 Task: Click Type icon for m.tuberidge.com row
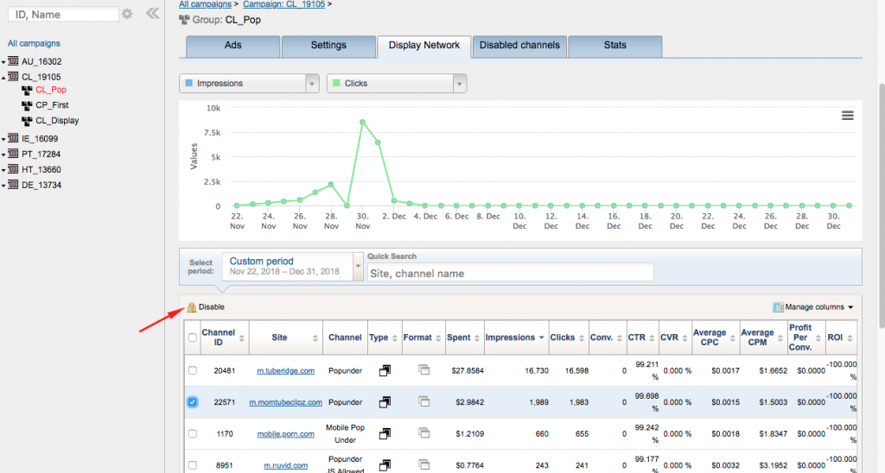click(x=385, y=370)
